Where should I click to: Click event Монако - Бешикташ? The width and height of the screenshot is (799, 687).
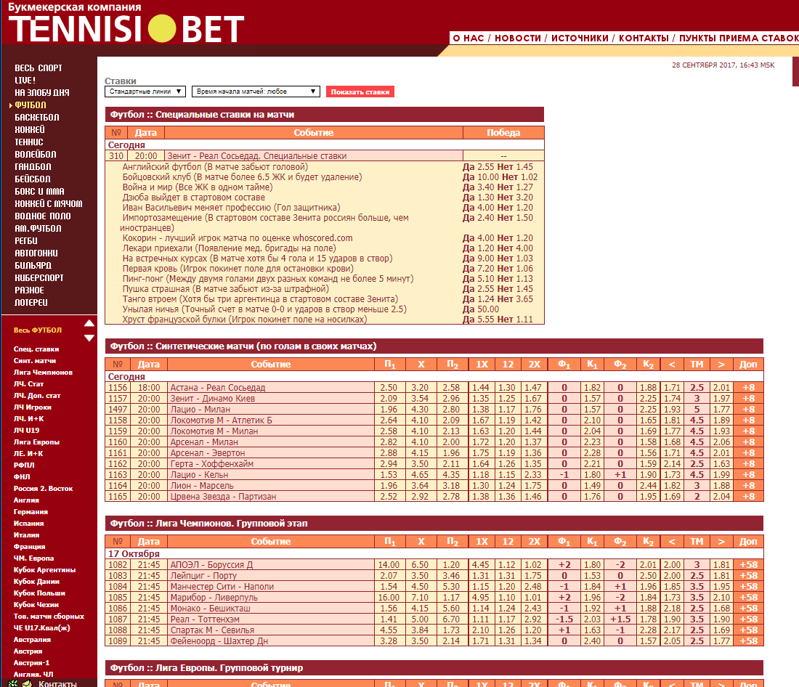210,609
